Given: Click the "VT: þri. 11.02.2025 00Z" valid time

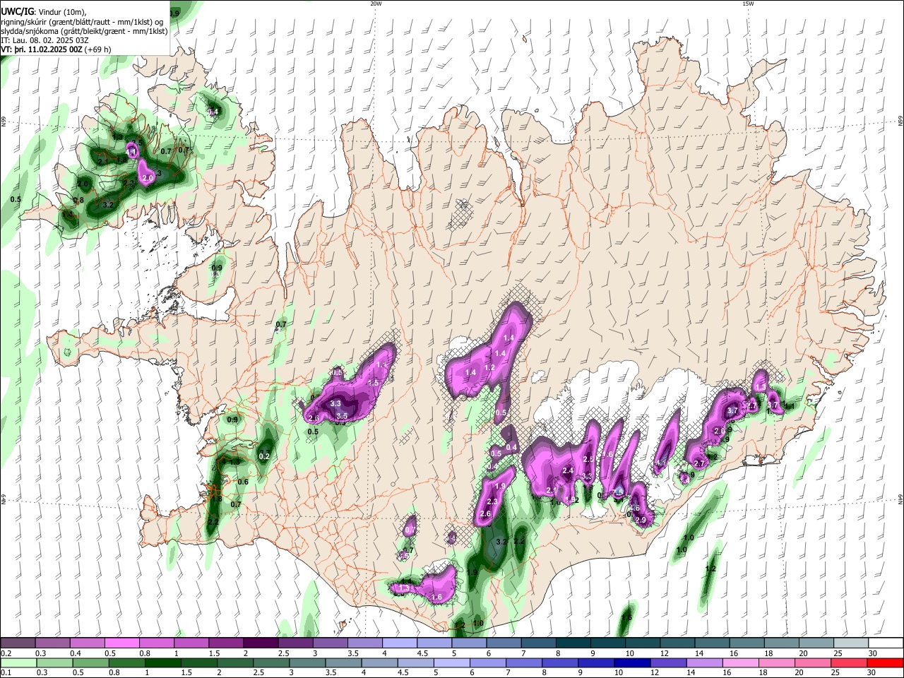Looking at the screenshot, I should (42, 49).
